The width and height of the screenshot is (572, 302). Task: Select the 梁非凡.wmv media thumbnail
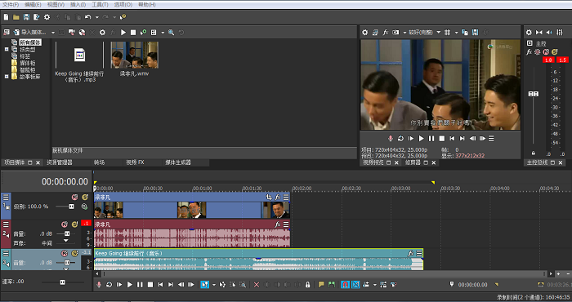pyautogui.click(x=135, y=55)
